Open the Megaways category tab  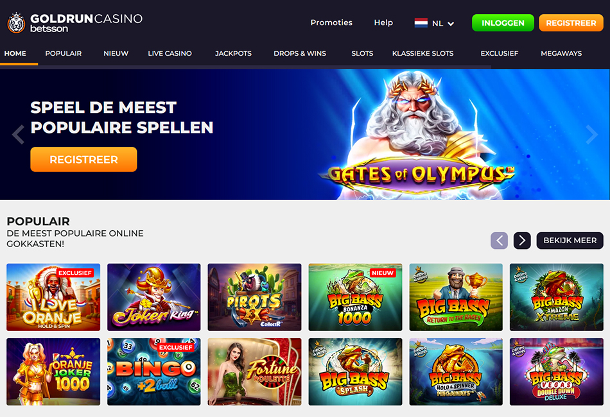coord(561,53)
